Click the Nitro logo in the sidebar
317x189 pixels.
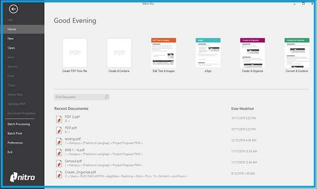click(x=22, y=177)
